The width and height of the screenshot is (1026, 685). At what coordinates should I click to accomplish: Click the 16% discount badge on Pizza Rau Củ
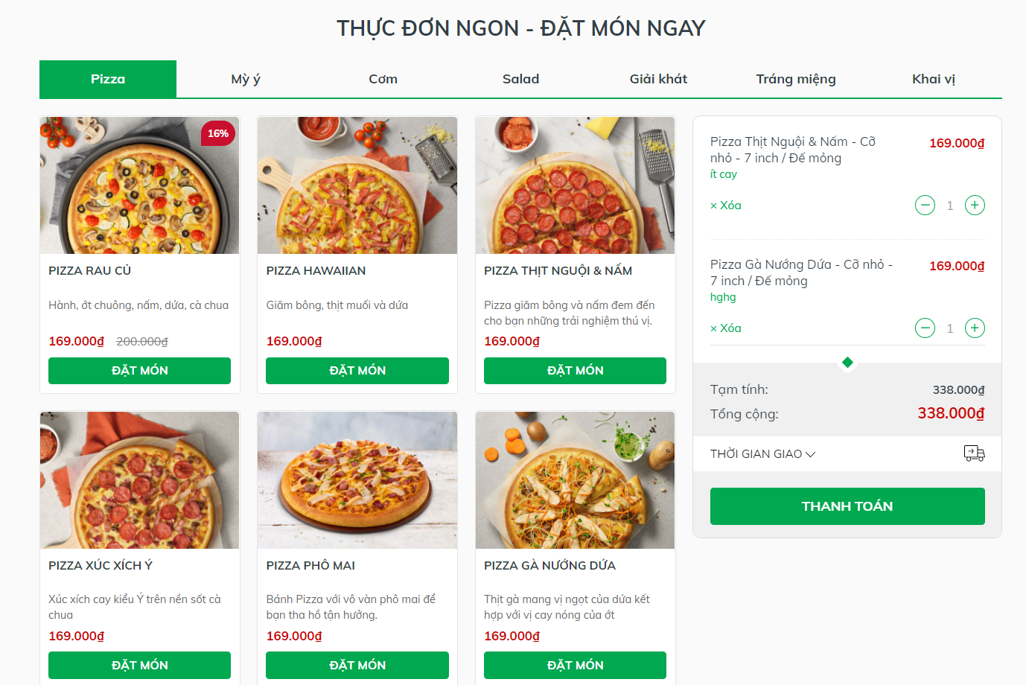[217, 133]
